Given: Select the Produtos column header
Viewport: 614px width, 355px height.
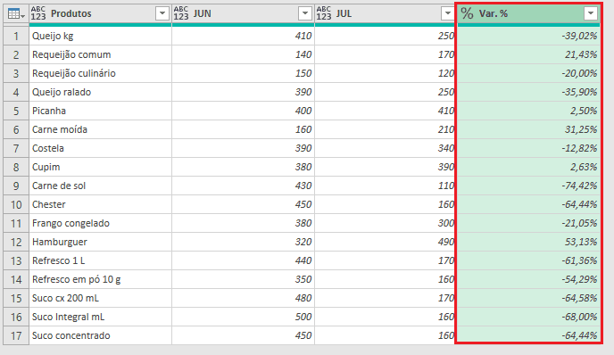Looking at the screenshot, I should coord(100,13).
